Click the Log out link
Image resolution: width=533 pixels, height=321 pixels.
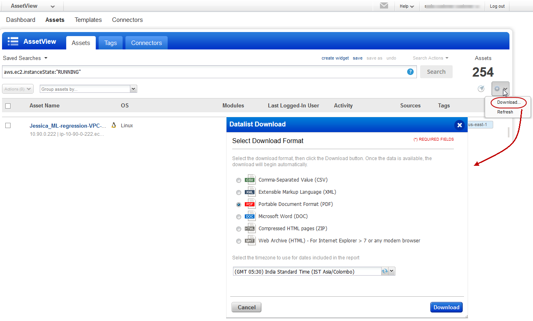click(x=497, y=6)
